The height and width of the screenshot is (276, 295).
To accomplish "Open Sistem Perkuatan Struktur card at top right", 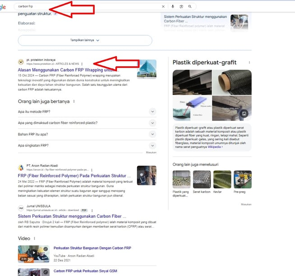I will coord(195,19).
